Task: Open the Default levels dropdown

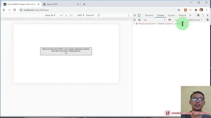Action: click(195, 20)
